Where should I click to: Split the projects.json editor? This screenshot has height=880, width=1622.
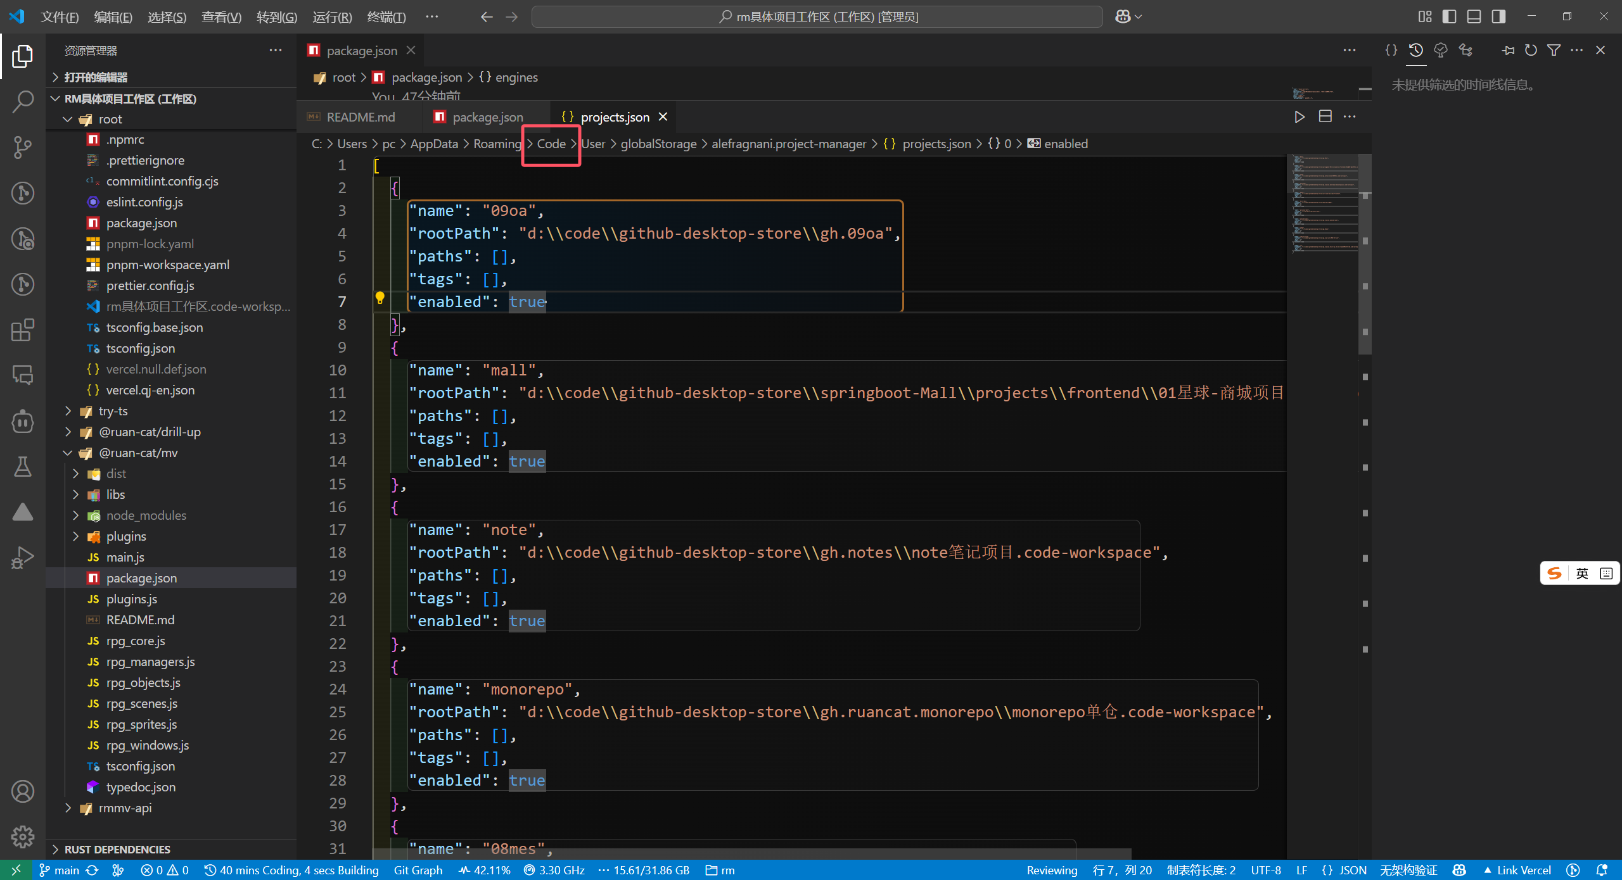[x=1325, y=117]
